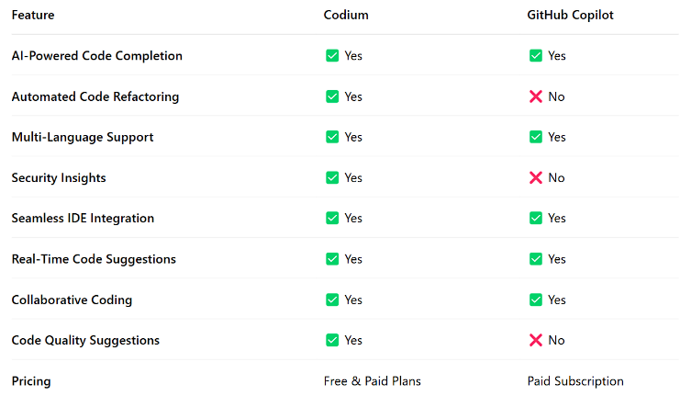The height and width of the screenshot is (407, 680).
Task: Click the Pricing row label
Action: (31, 381)
